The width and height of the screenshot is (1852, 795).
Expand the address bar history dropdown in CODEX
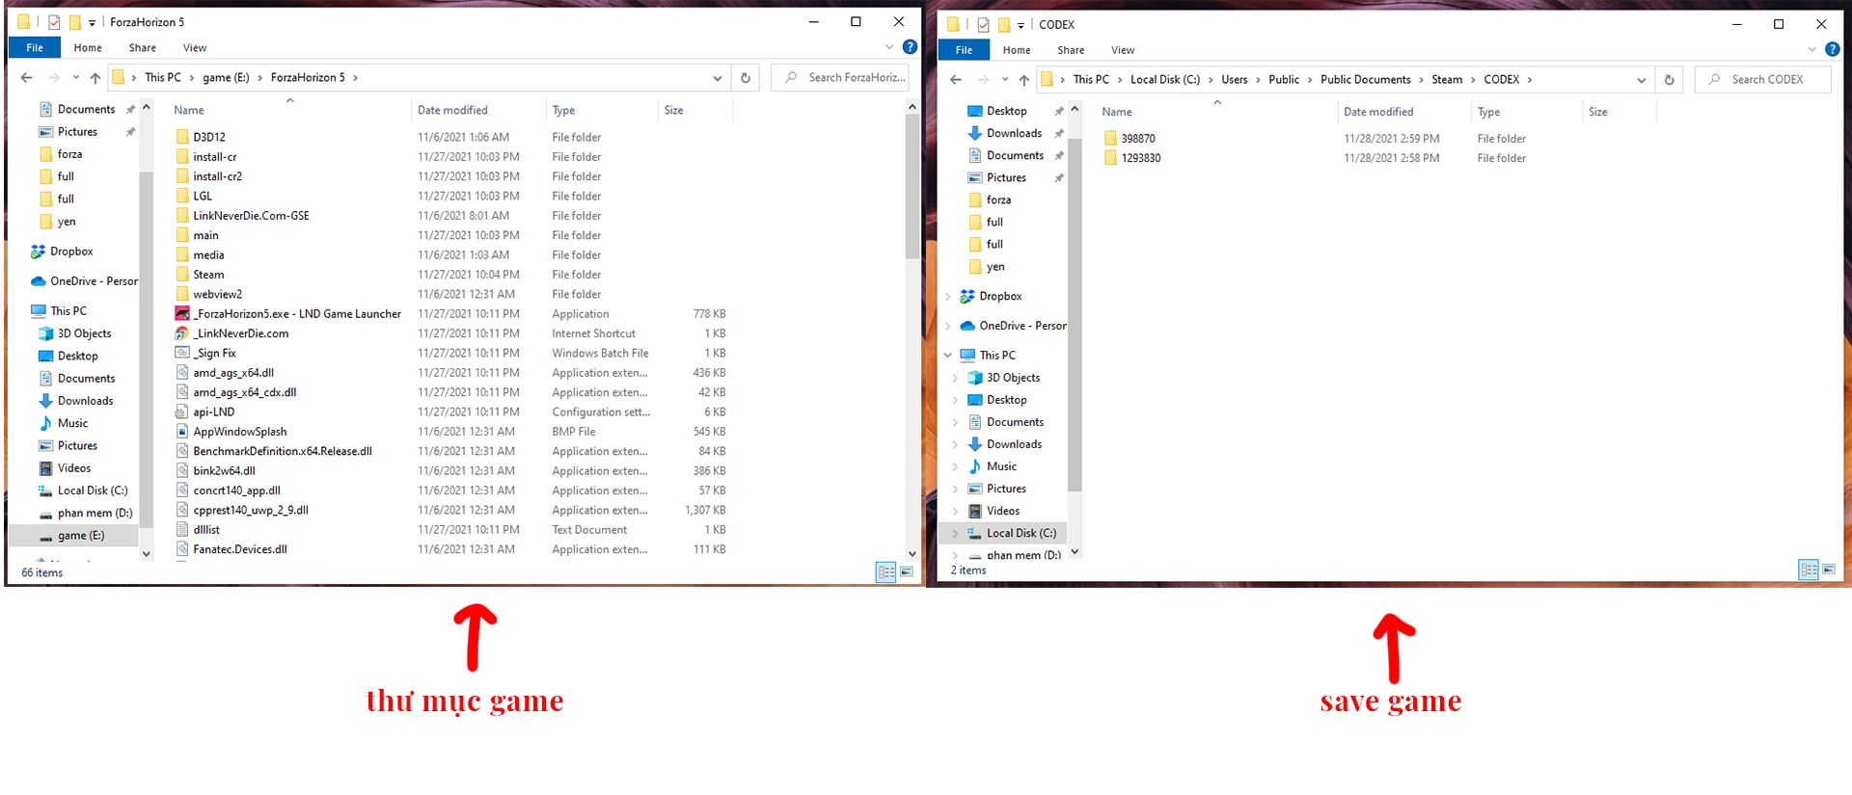point(1641,80)
